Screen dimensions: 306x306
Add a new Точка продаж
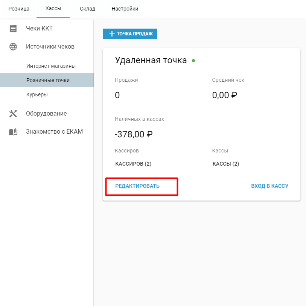pos(130,34)
